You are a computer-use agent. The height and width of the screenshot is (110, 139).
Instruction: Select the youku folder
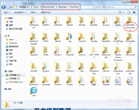tap(82, 81)
